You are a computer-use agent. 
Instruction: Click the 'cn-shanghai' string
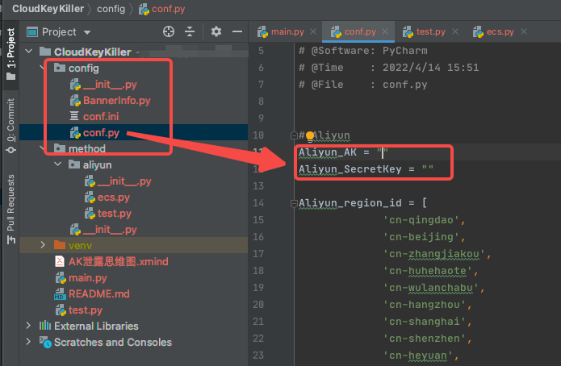[x=425, y=322]
